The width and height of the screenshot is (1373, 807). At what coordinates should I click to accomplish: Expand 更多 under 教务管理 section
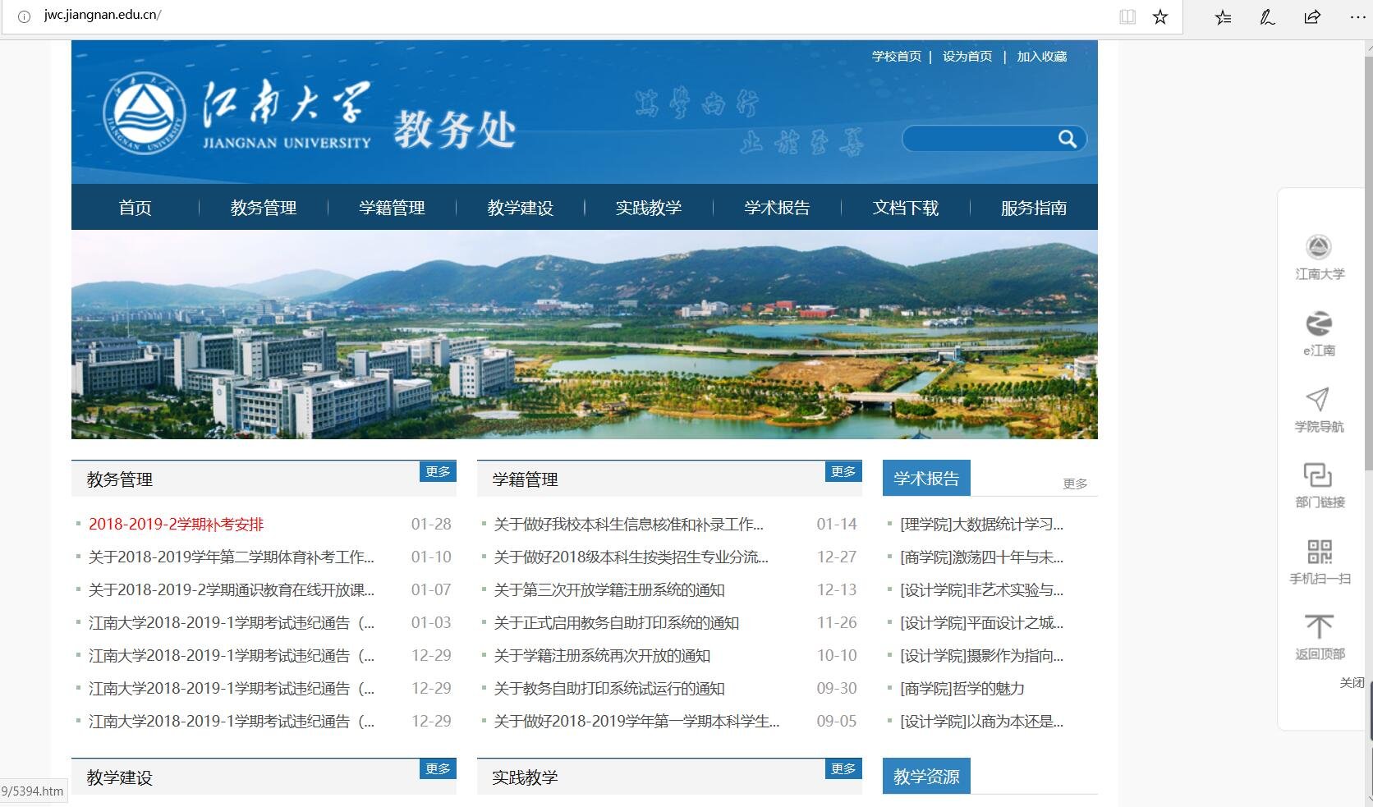point(438,471)
